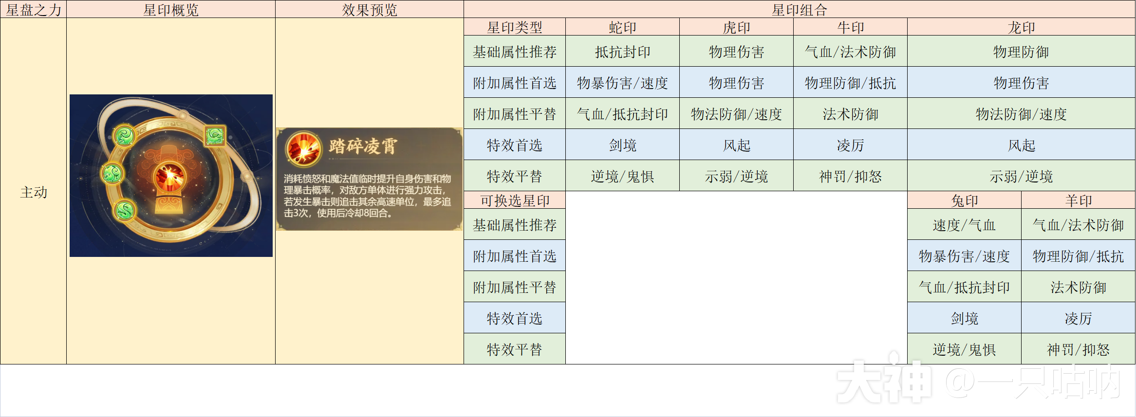Click 基础属性推荐 label below 星印类型
The image size is (1136, 417).
tap(515, 52)
